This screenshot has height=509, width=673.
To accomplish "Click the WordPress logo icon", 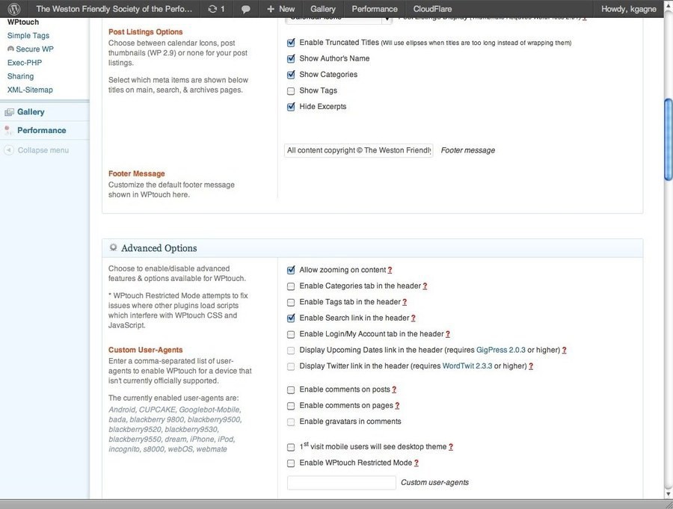I will pos(14,9).
